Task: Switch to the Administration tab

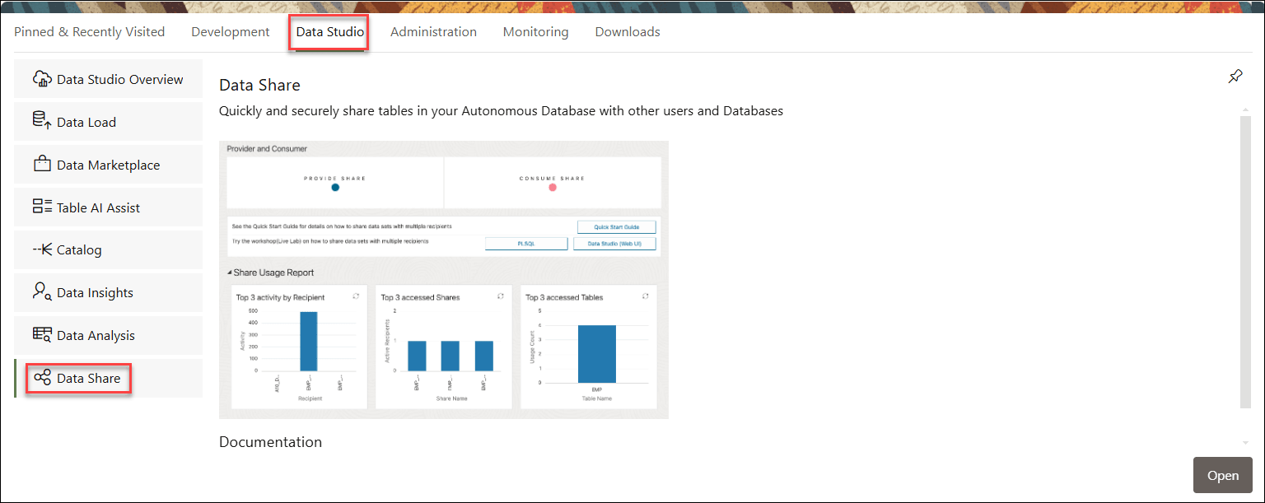Action: 433,31
